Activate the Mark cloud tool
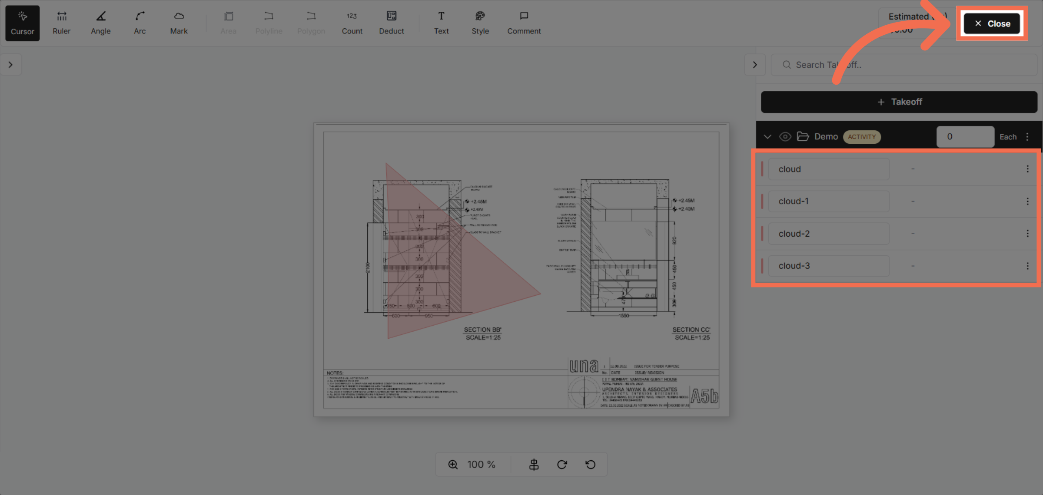1043x495 pixels. pyautogui.click(x=179, y=23)
